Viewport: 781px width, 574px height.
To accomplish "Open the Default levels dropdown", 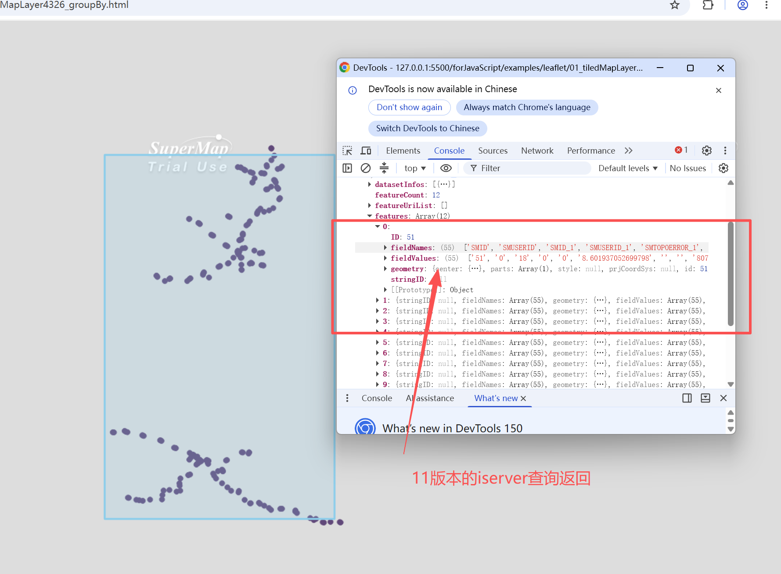I will (x=628, y=168).
